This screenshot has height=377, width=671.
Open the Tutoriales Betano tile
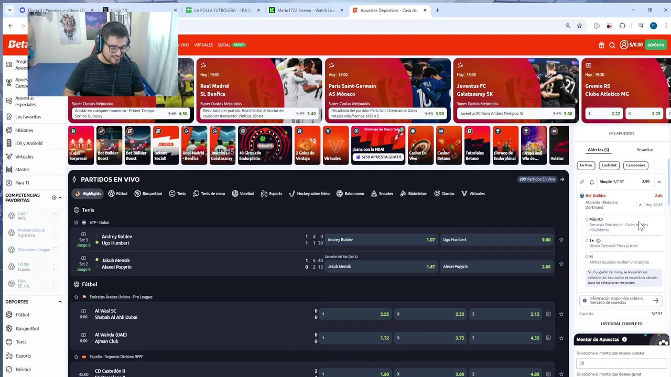[x=477, y=145]
